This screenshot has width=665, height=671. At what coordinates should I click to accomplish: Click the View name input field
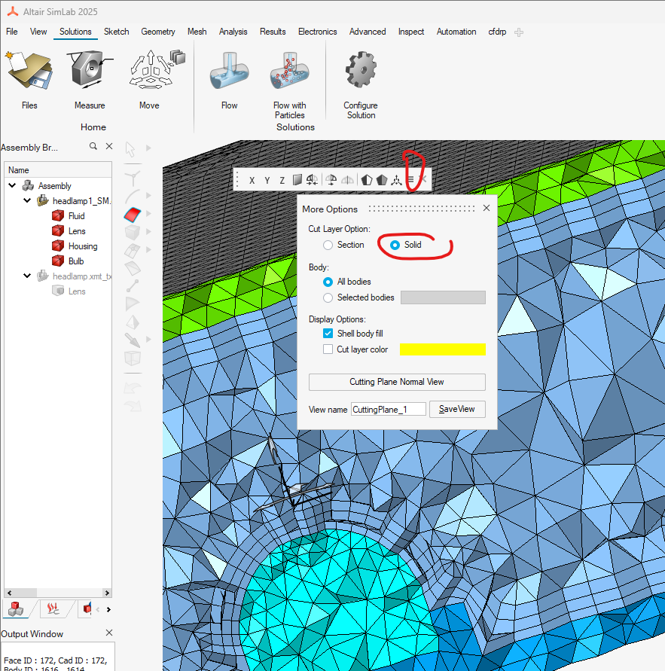(388, 409)
